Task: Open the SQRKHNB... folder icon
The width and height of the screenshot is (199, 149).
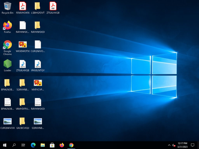Action: [23, 83]
